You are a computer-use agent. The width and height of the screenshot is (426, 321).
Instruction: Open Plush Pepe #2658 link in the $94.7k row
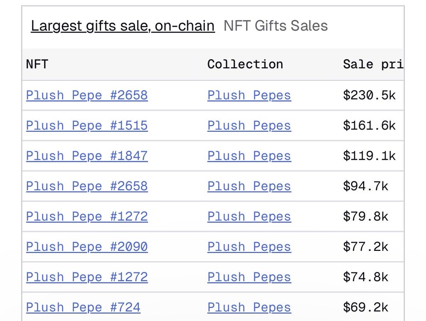click(87, 186)
